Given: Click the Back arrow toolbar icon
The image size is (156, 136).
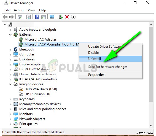Looking at the screenshot, I should pyautogui.click(x=5, y=17).
